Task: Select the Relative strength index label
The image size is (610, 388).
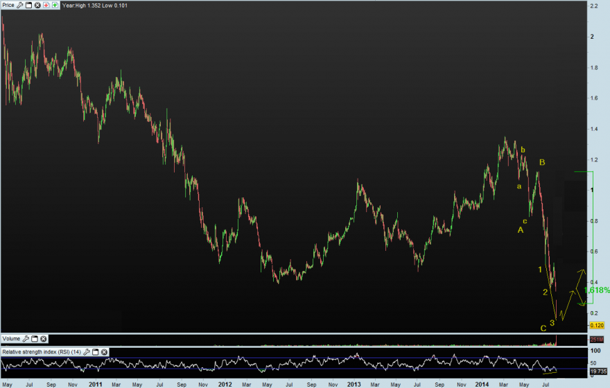Action: (42, 352)
